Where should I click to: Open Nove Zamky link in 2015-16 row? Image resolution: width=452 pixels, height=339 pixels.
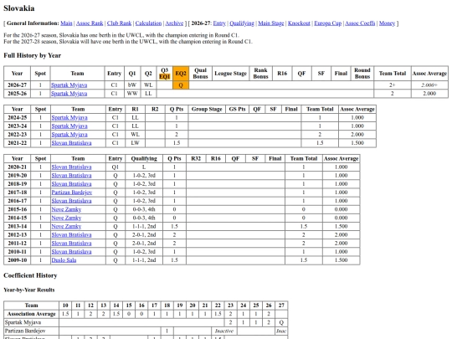point(66,209)
